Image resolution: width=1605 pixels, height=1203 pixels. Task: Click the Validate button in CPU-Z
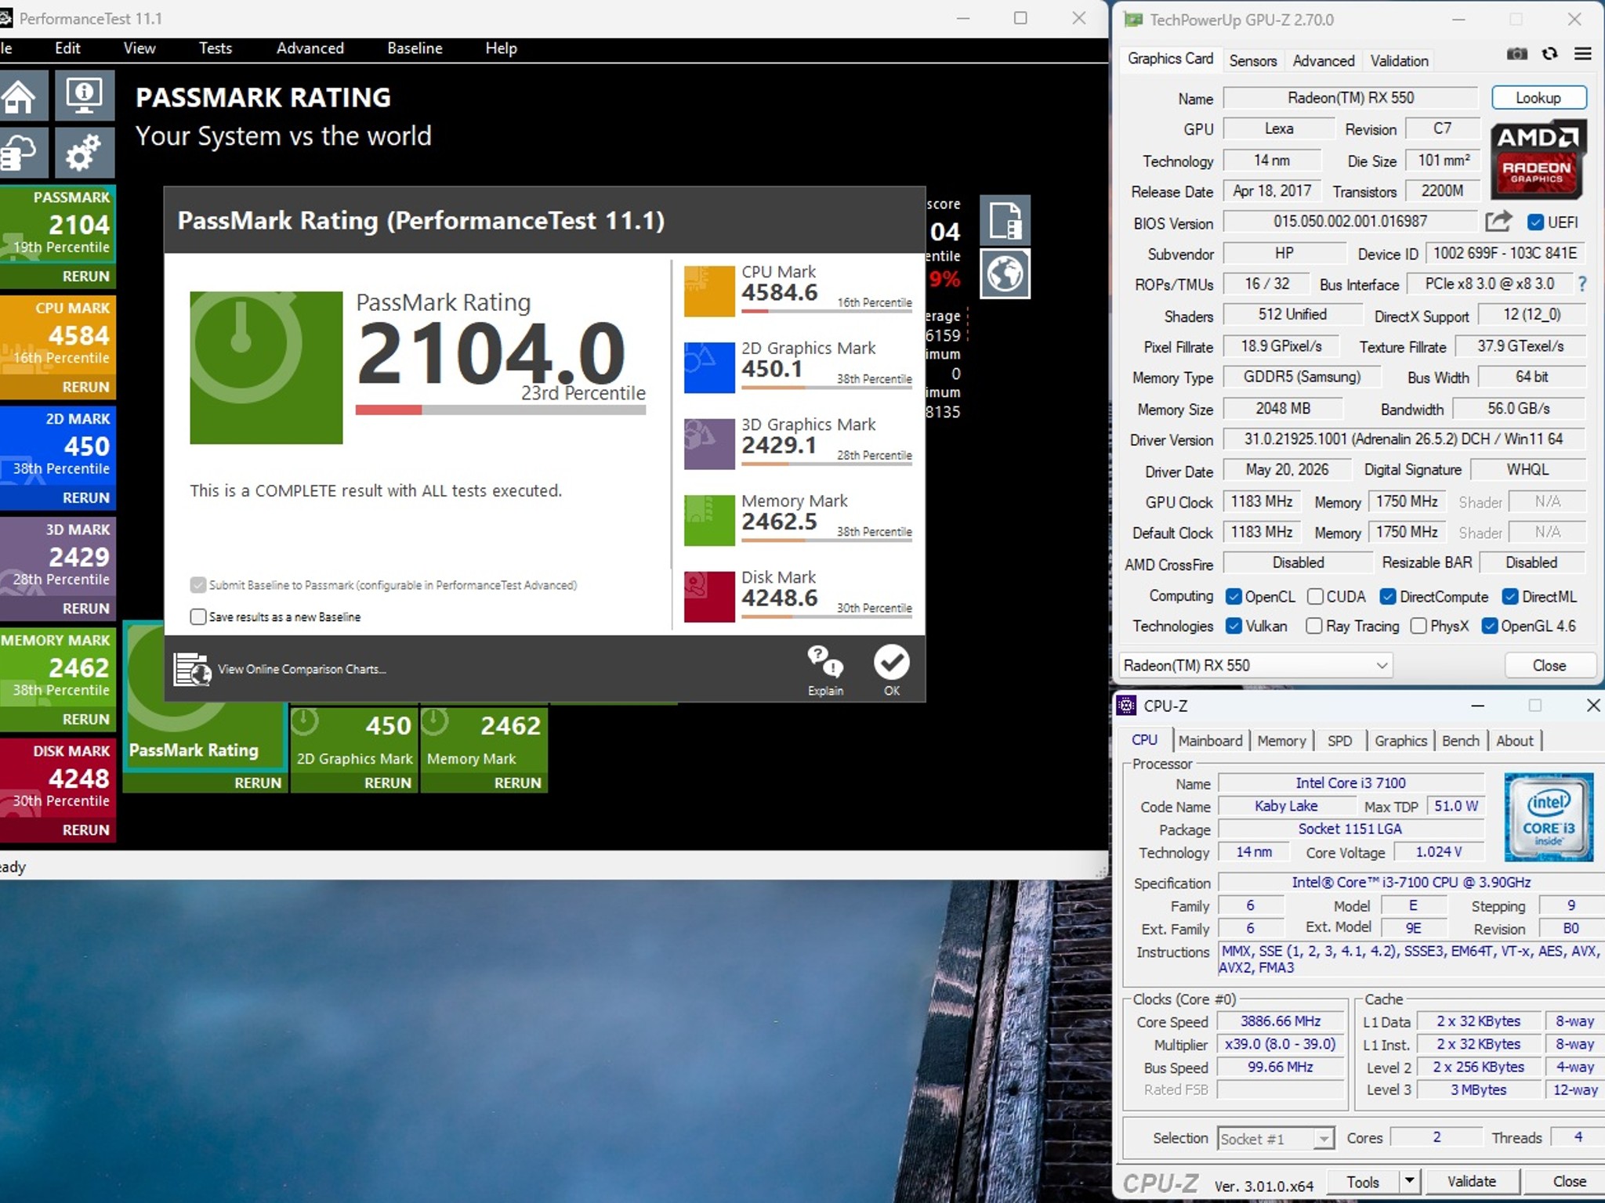click(x=1471, y=1181)
